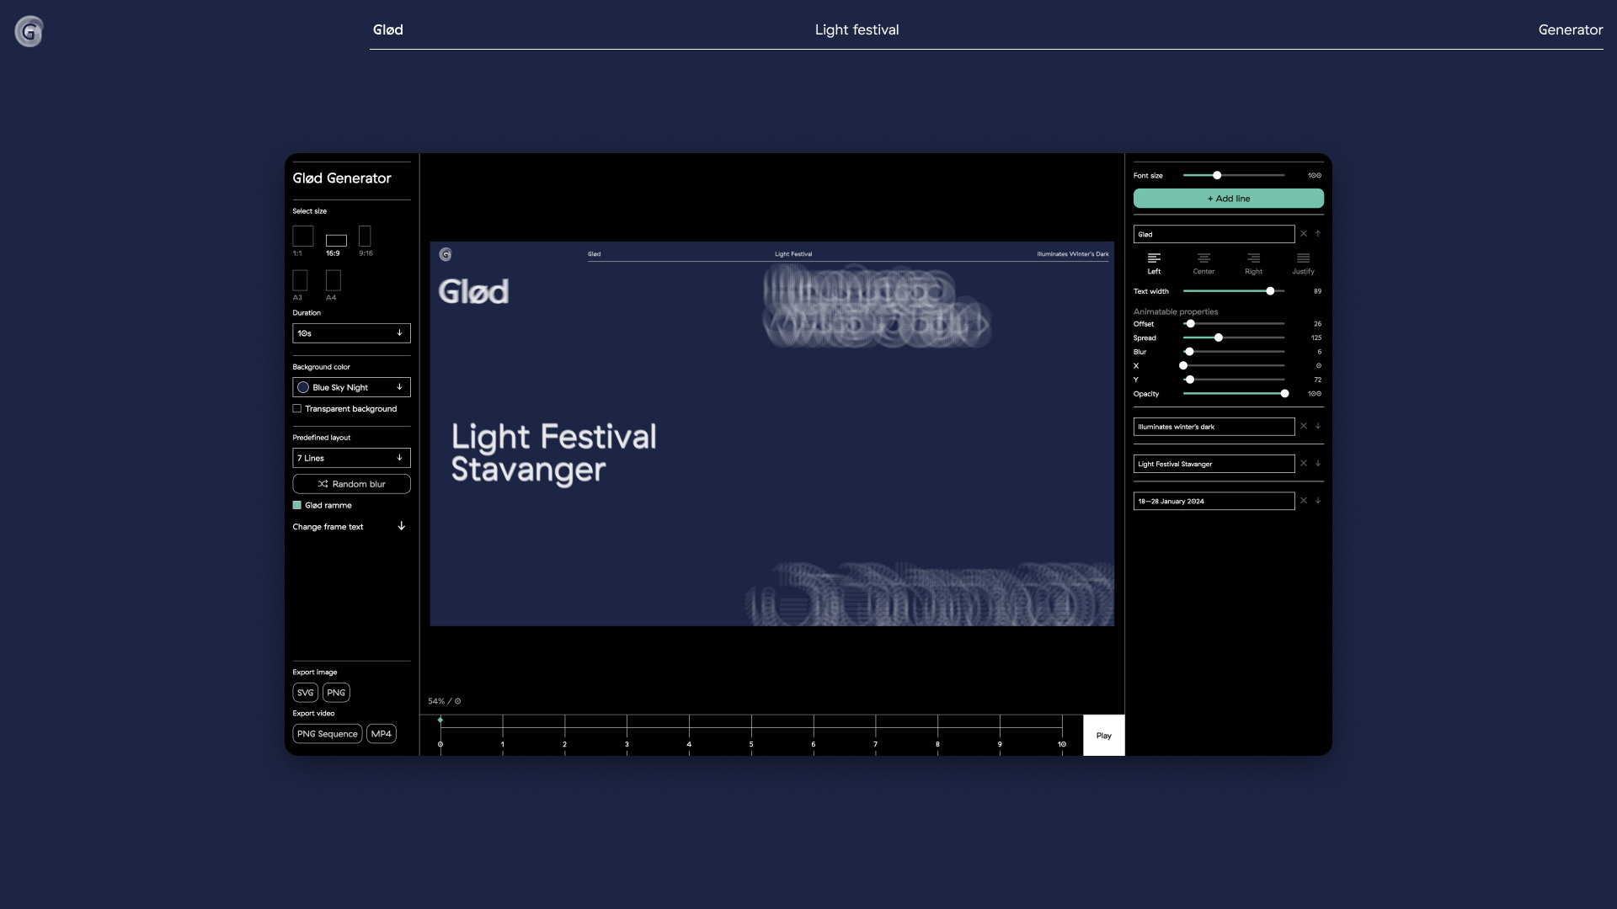This screenshot has height=909, width=1617.
Task: Select the A3 paper size icon
Action: (x=300, y=280)
